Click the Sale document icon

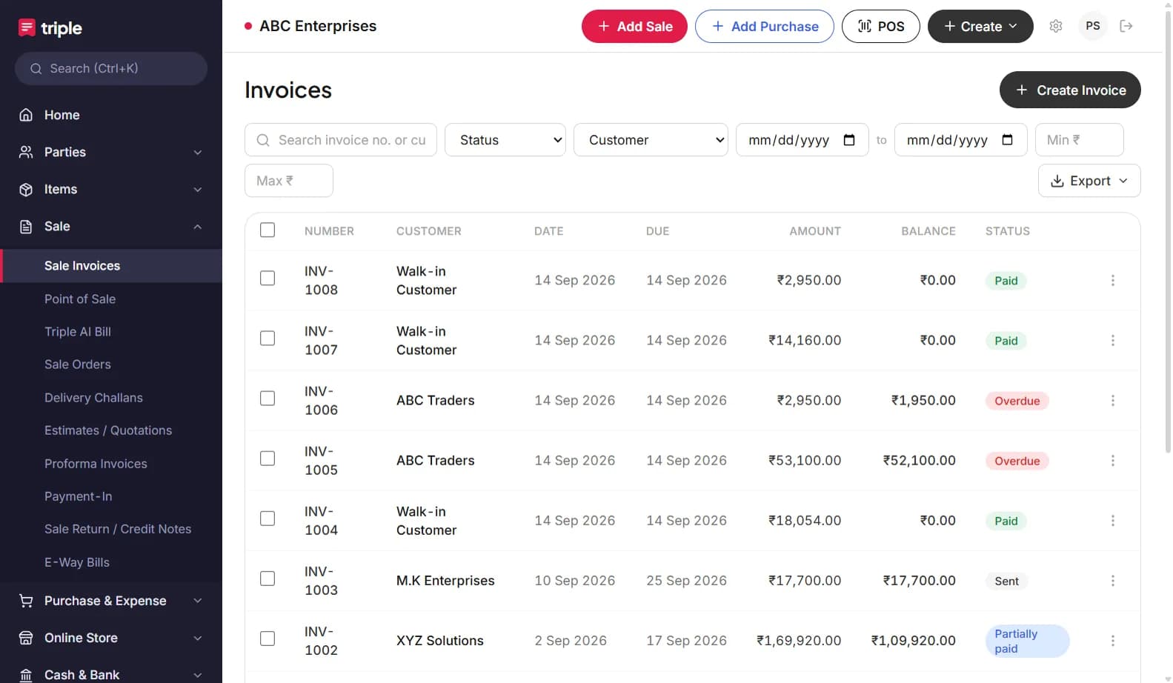pos(26,227)
